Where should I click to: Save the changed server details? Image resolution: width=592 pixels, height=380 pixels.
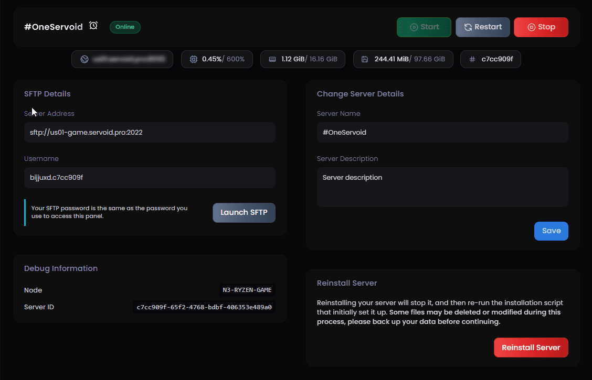click(551, 231)
